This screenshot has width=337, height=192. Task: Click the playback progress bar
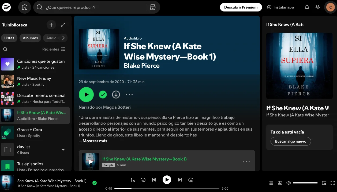(x=167, y=188)
